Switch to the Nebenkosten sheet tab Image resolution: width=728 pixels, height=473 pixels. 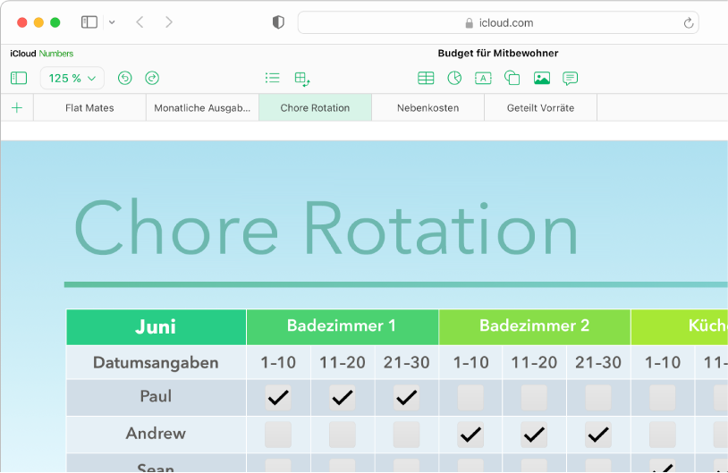tap(428, 107)
